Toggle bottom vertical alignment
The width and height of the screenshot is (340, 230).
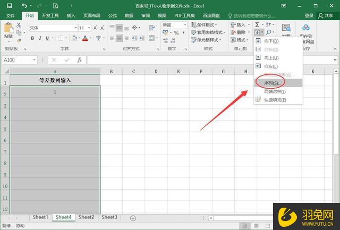coord(126,28)
